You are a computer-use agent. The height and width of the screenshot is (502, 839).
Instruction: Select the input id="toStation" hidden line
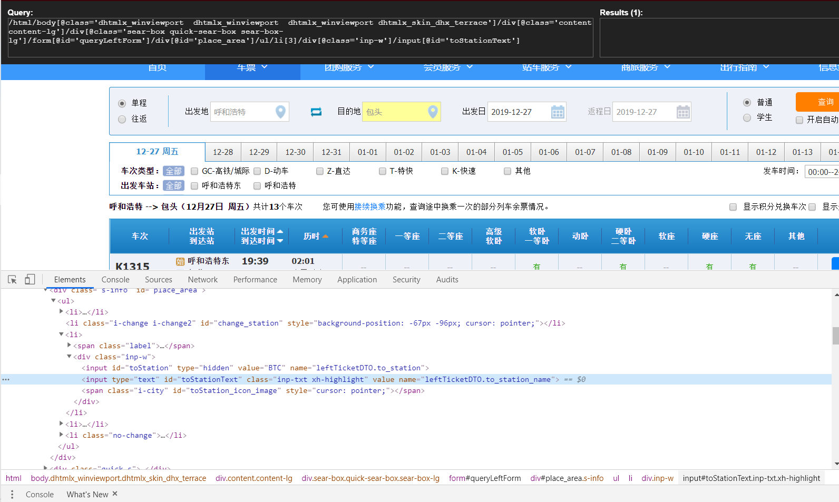point(255,368)
